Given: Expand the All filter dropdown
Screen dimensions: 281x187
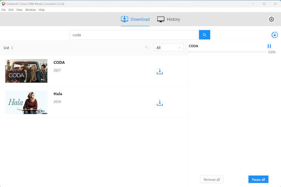Looking at the screenshot, I should pyautogui.click(x=169, y=48).
